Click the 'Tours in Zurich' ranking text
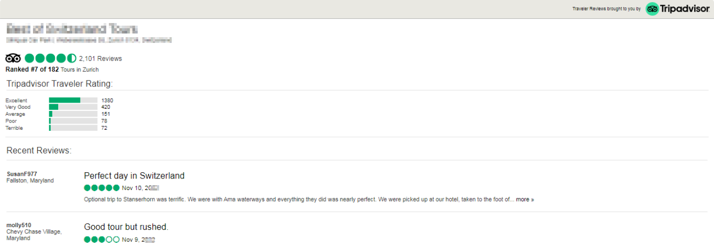714x246 pixels. [80, 70]
